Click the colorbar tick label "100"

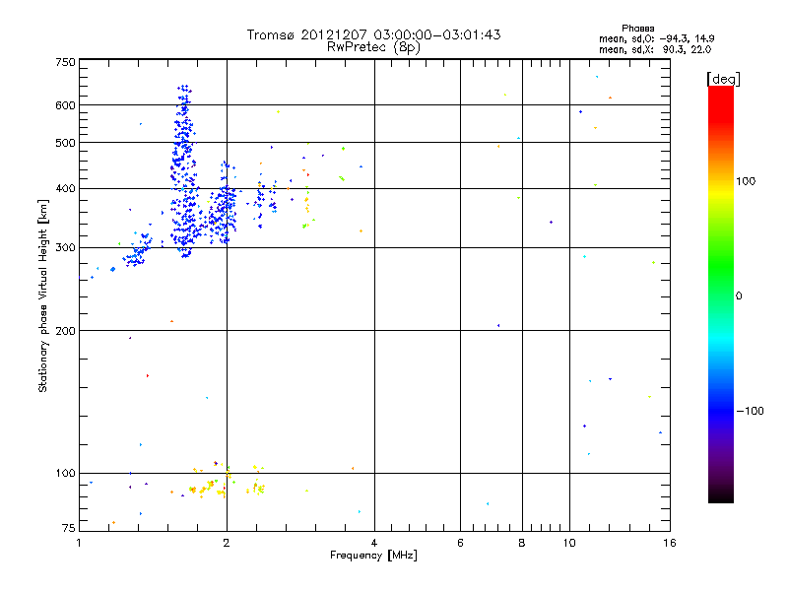pyautogui.click(x=746, y=181)
